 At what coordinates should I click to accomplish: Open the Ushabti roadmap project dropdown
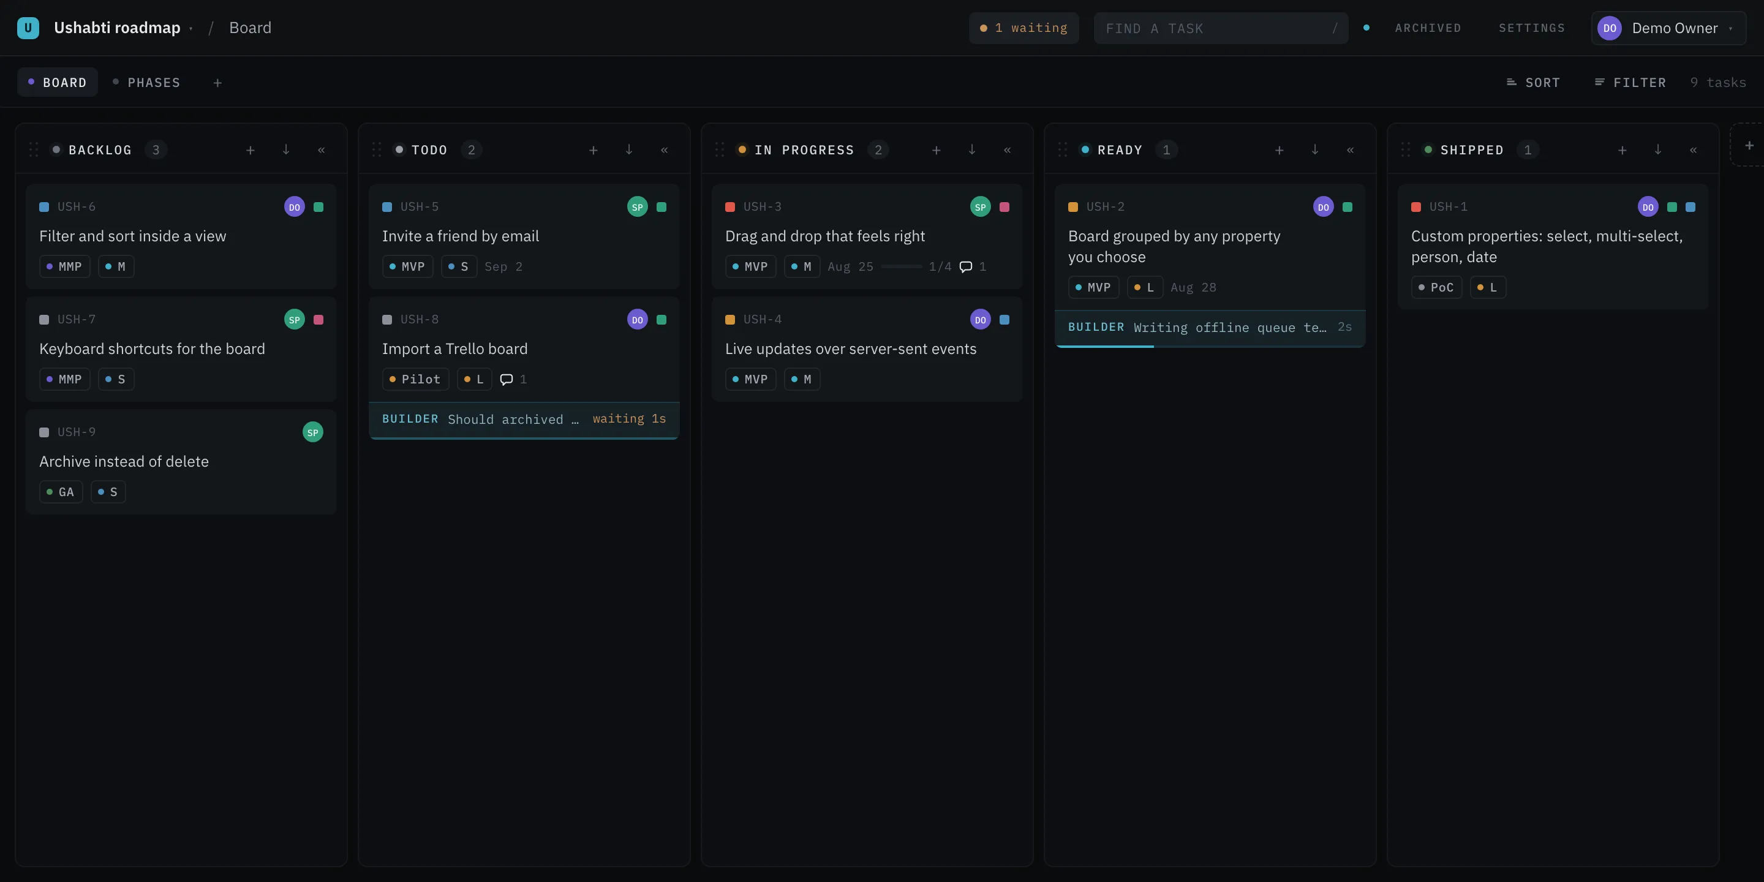[123, 28]
